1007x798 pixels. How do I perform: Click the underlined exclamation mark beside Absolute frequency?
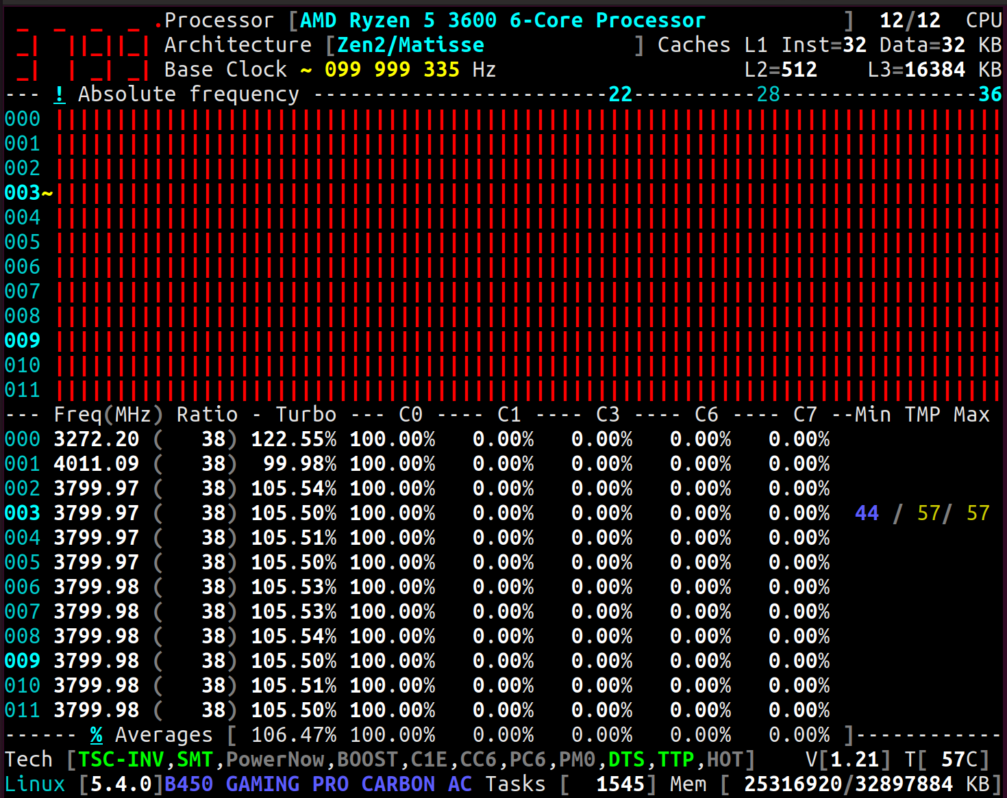click(60, 94)
